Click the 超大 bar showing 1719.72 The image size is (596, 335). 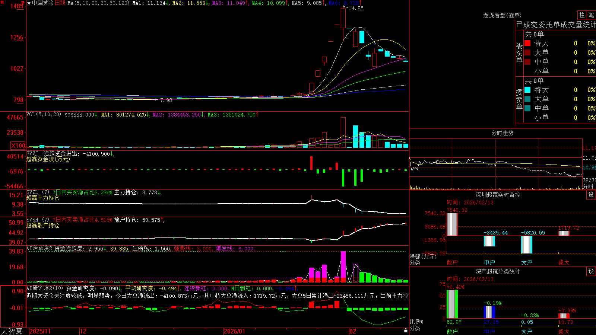click(x=564, y=233)
